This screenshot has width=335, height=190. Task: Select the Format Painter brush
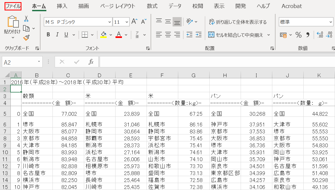click(x=26, y=38)
